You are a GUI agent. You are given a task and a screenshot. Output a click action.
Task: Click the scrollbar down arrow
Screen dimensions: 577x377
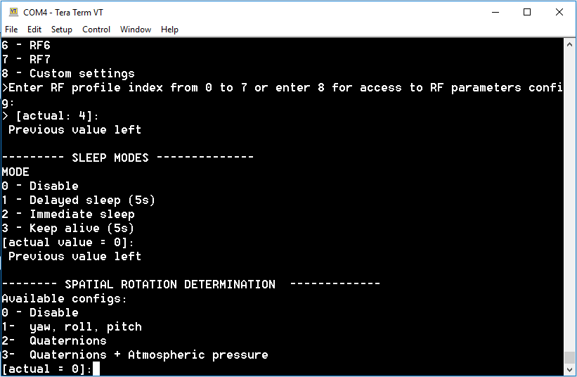570,369
